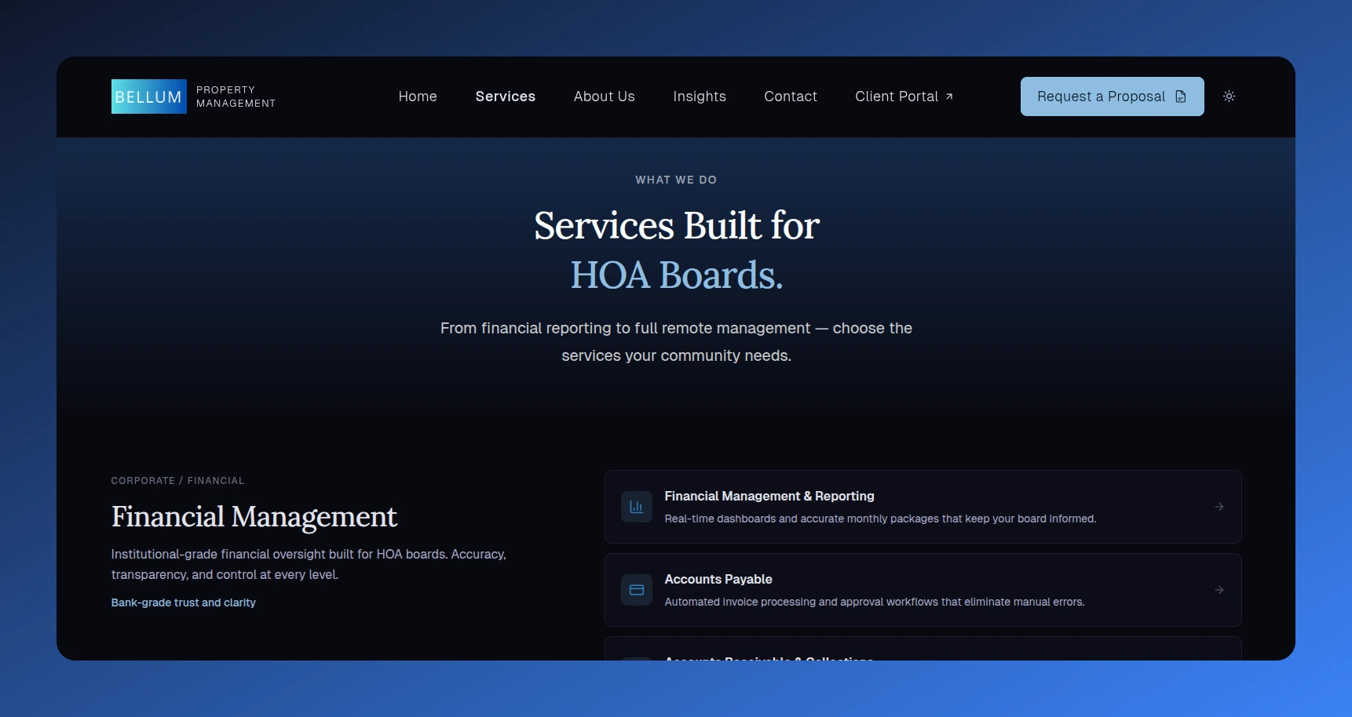This screenshot has width=1352, height=717.
Task: Click the 'Automated invoice processing' description text
Action: coord(875,602)
